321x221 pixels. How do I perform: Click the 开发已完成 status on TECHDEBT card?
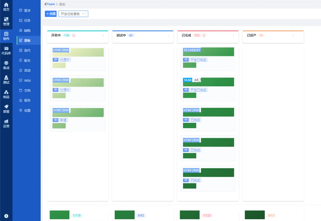[x=198, y=60]
